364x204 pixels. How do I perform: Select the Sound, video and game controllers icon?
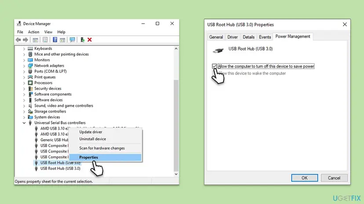(x=30, y=106)
